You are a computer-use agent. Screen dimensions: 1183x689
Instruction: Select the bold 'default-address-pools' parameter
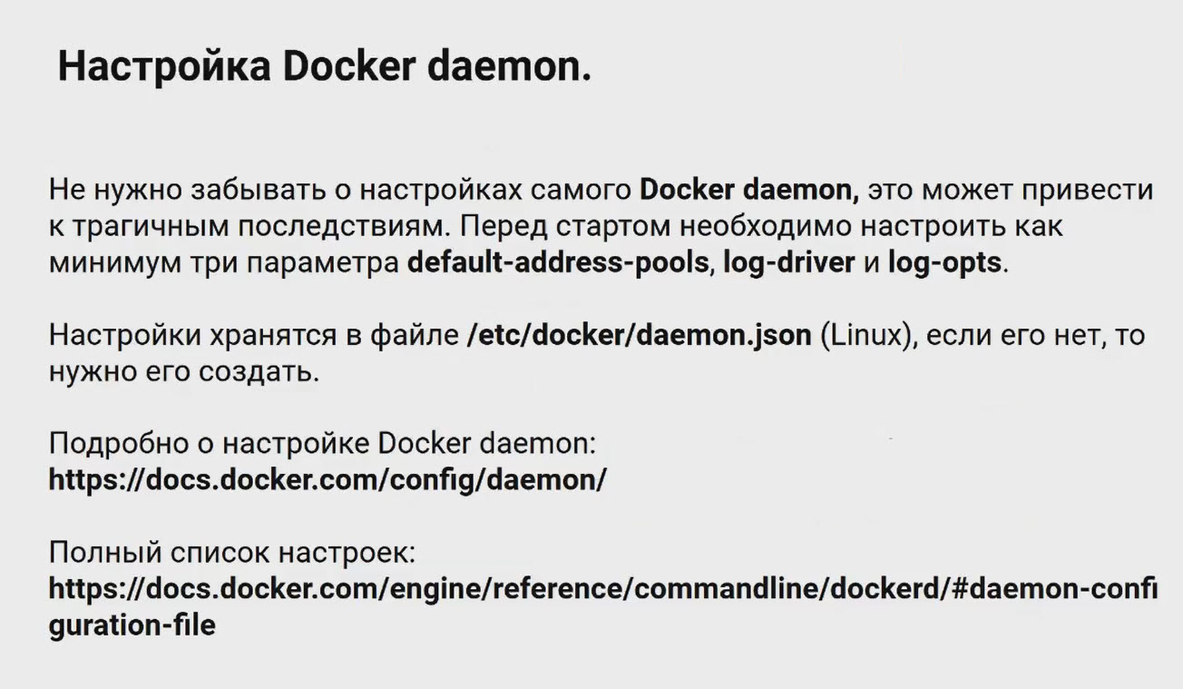click(557, 263)
